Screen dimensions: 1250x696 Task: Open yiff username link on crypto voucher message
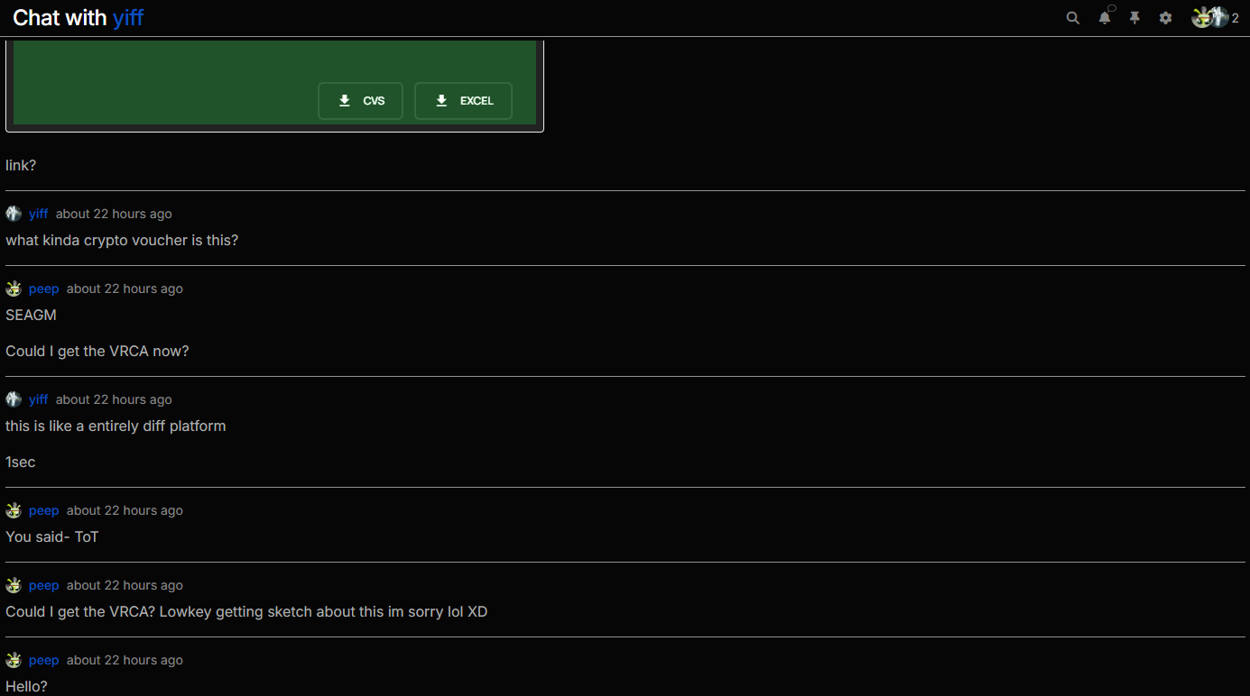(38, 214)
